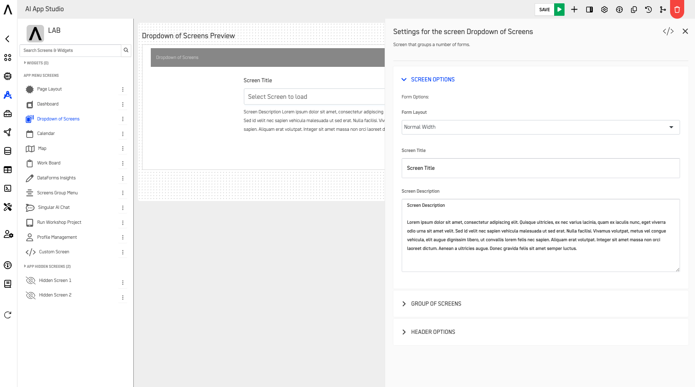Select Hidden Screen 2

[55, 295]
